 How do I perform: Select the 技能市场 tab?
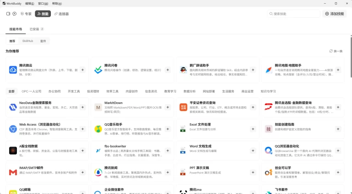pyautogui.click(x=16, y=29)
